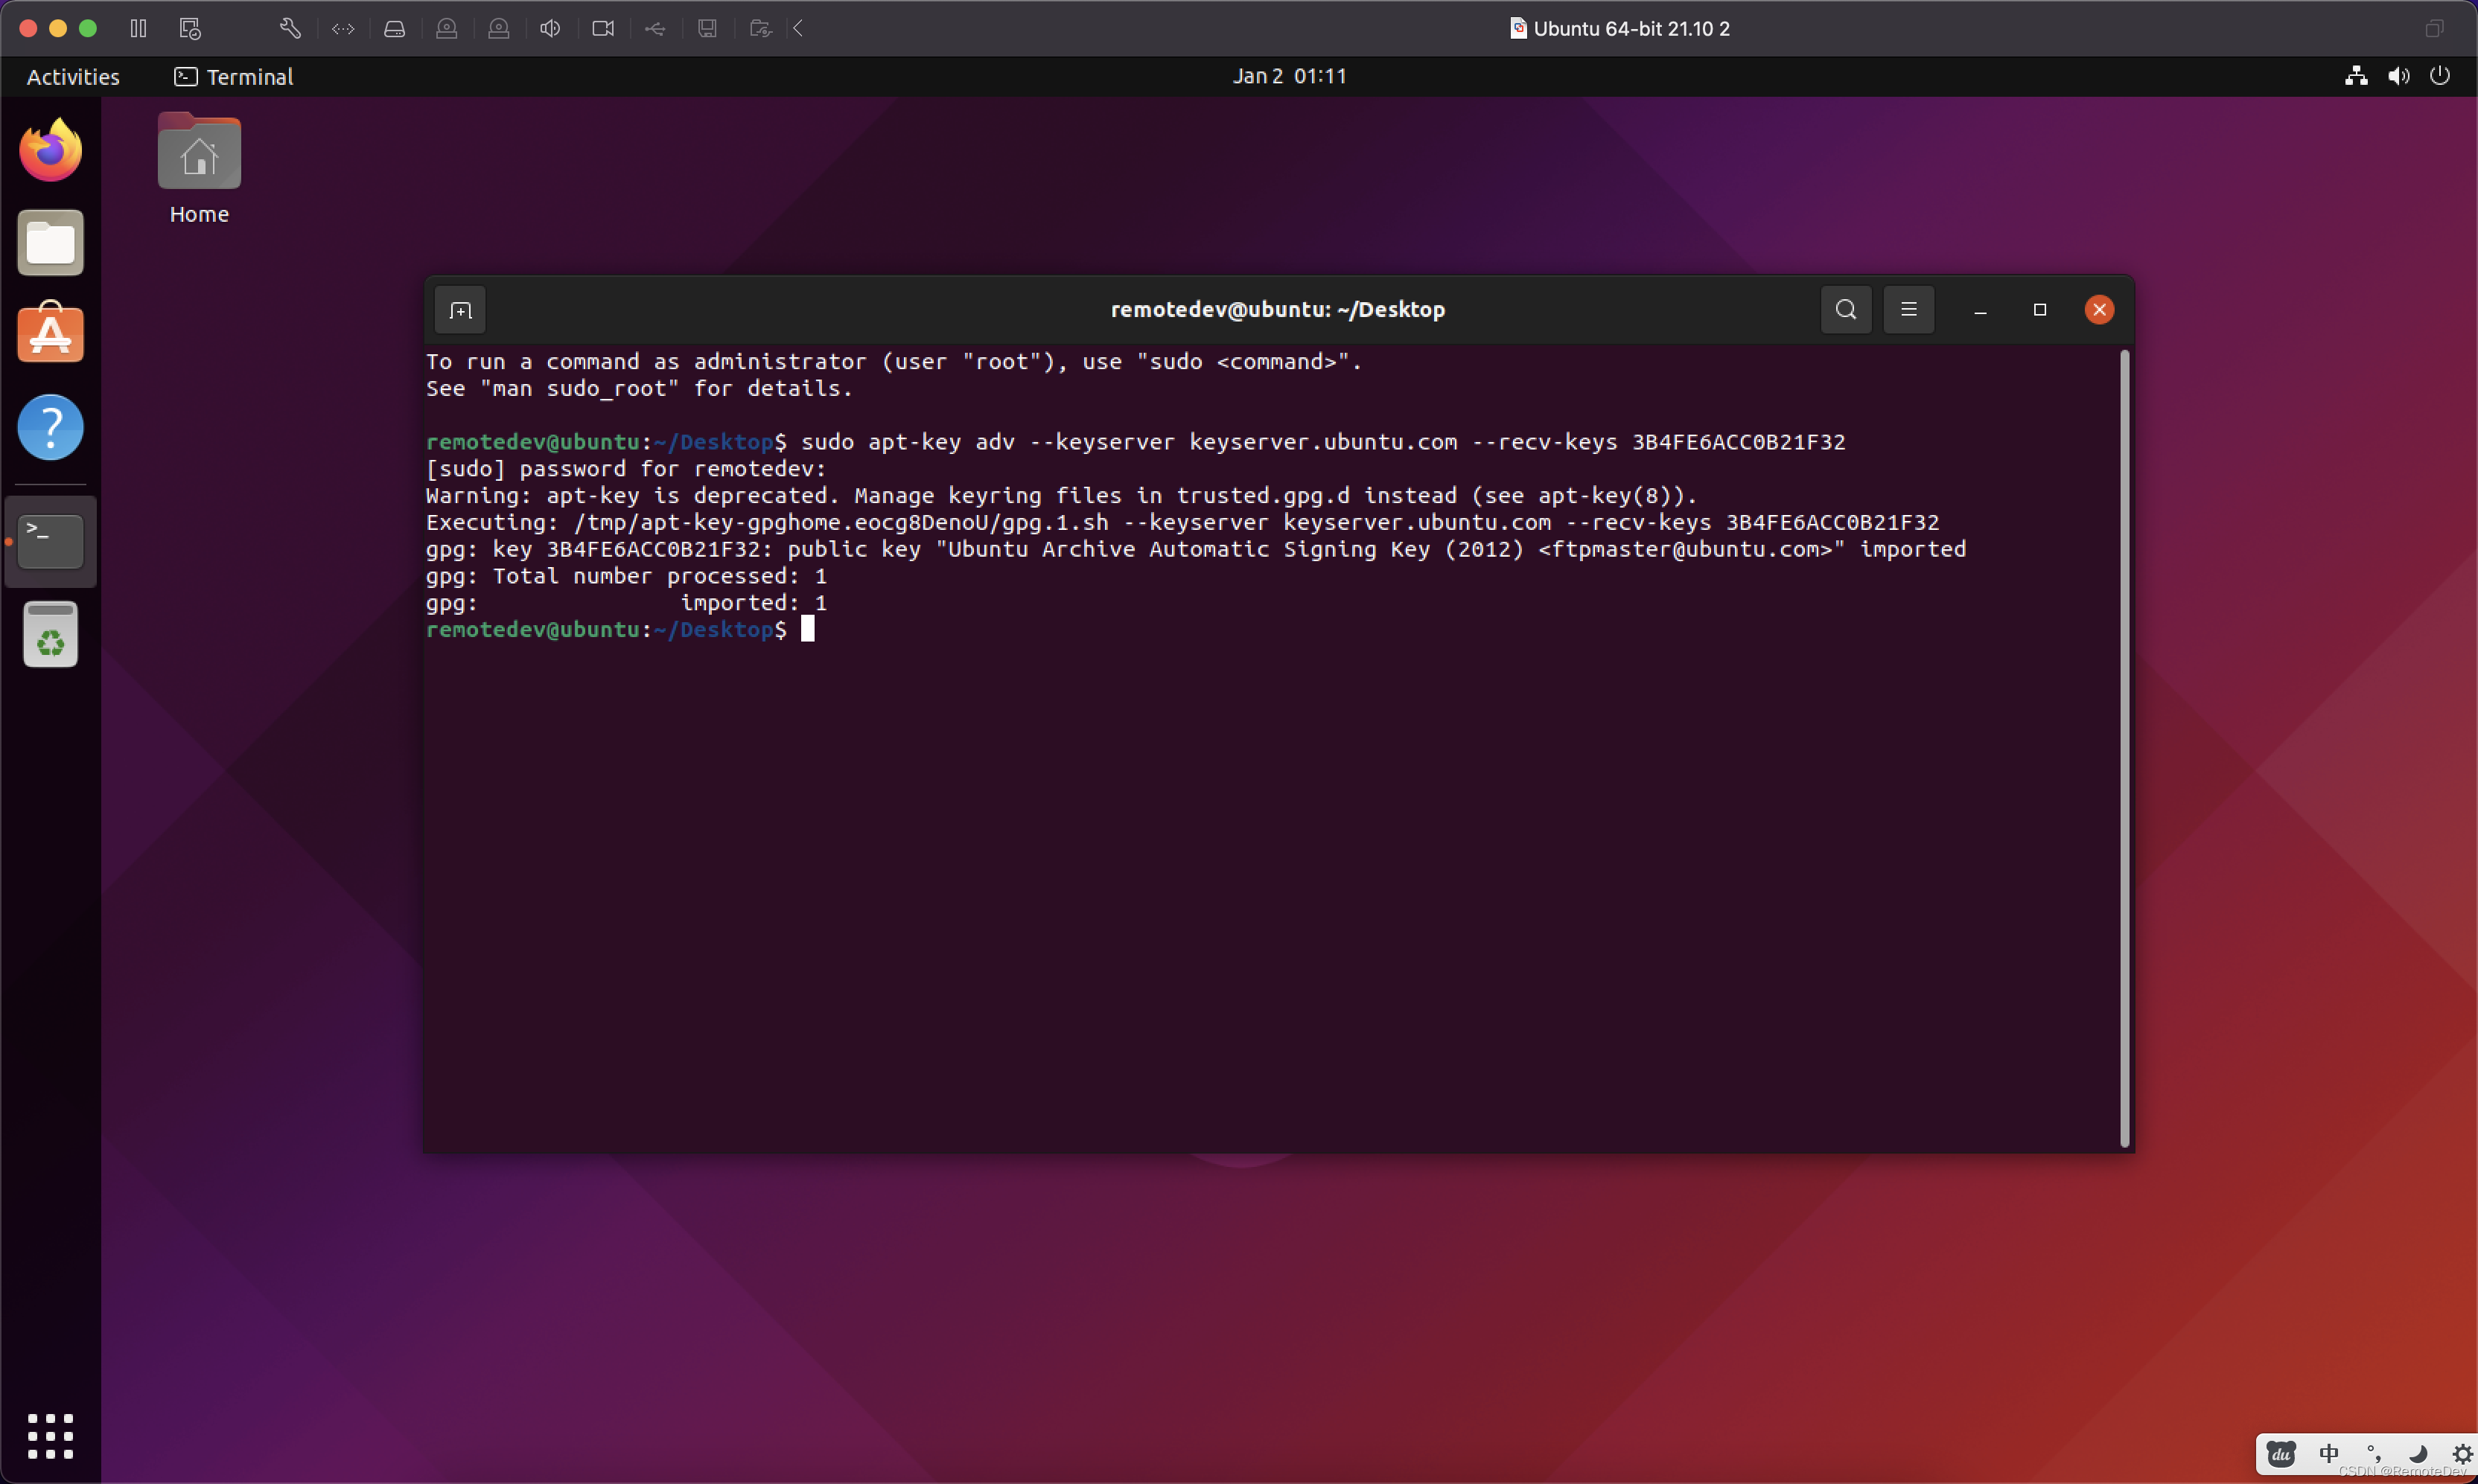Open a new terminal tab
The height and width of the screenshot is (1484, 2478).
coord(460,310)
